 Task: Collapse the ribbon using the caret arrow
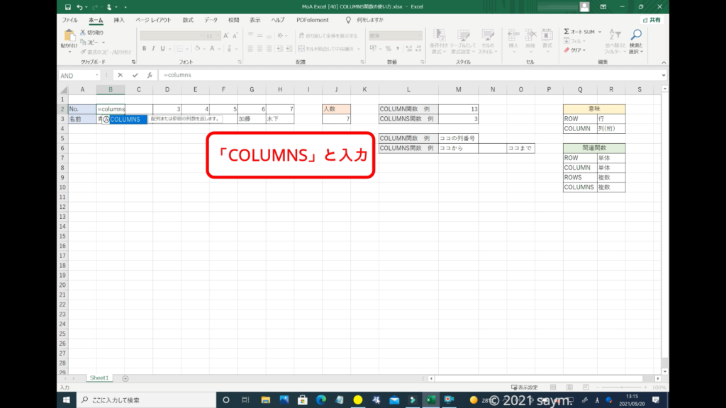664,62
